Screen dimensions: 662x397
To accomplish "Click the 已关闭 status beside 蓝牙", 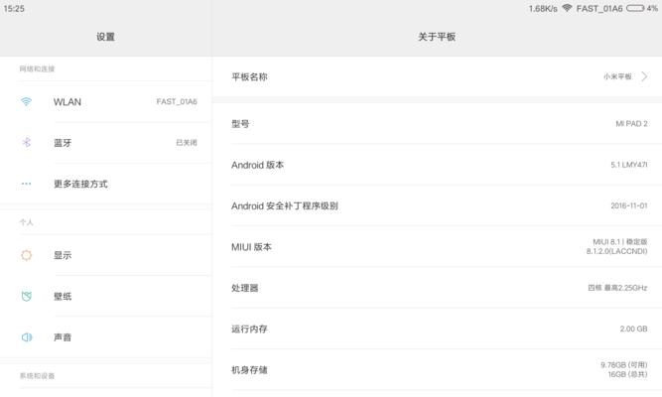I will click(187, 143).
